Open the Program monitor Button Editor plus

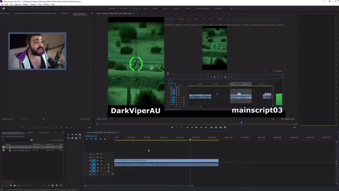[294, 127]
